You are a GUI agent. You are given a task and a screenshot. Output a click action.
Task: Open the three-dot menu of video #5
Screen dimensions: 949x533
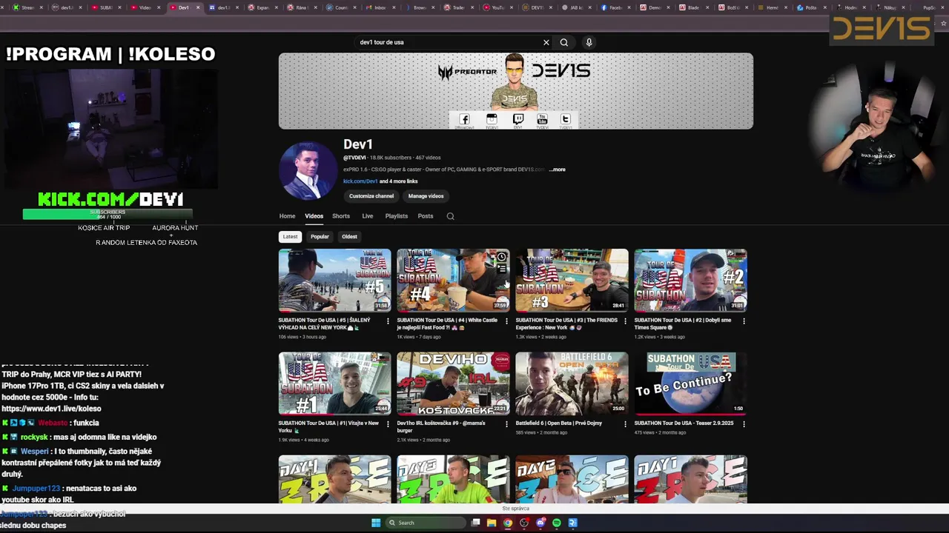pos(388,321)
